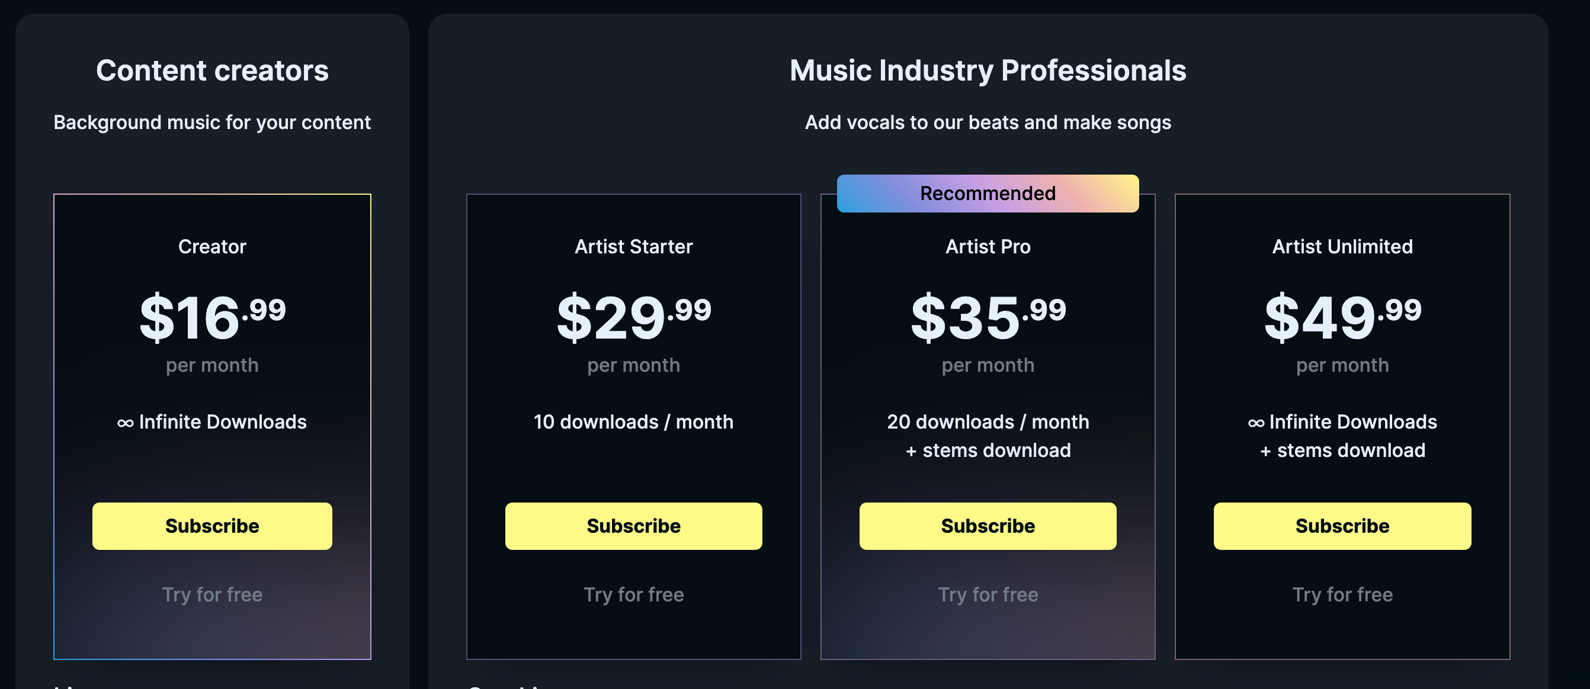Image resolution: width=1590 pixels, height=689 pixels.
Task: Click Try for free under Artist Pro
Action: [988, 594]
